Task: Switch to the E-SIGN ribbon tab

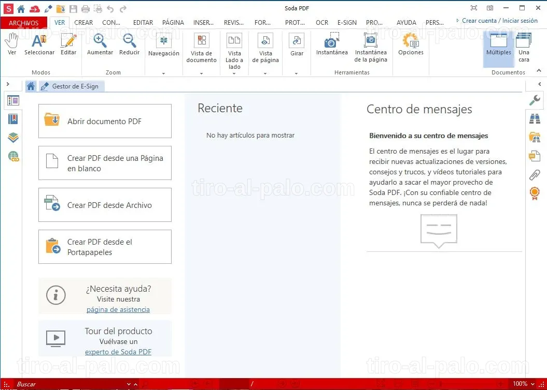Action: (347, 23)
